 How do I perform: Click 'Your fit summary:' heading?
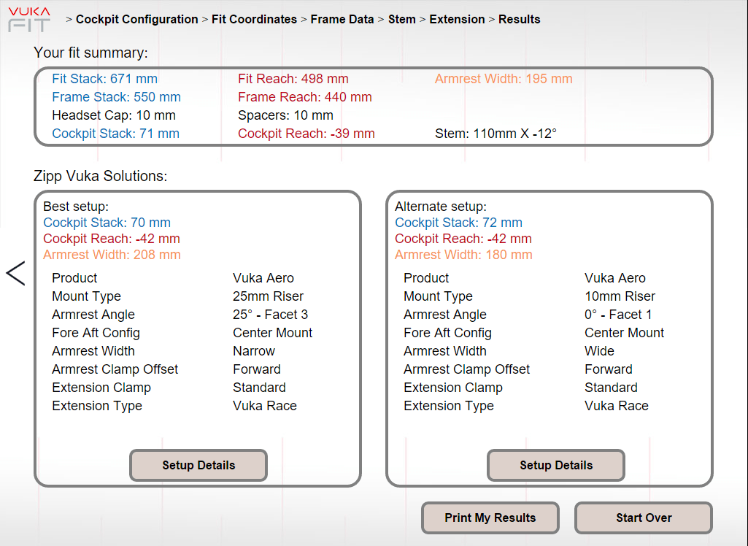pyautogui.click(x=90, y=53)
